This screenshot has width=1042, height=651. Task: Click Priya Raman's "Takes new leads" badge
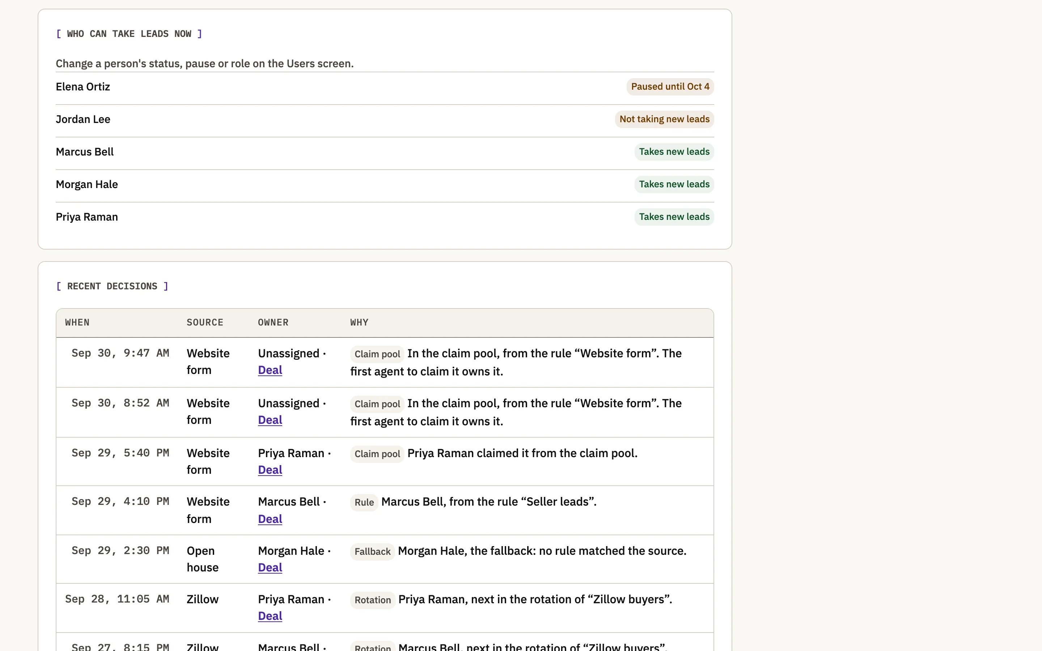(674, 217)
